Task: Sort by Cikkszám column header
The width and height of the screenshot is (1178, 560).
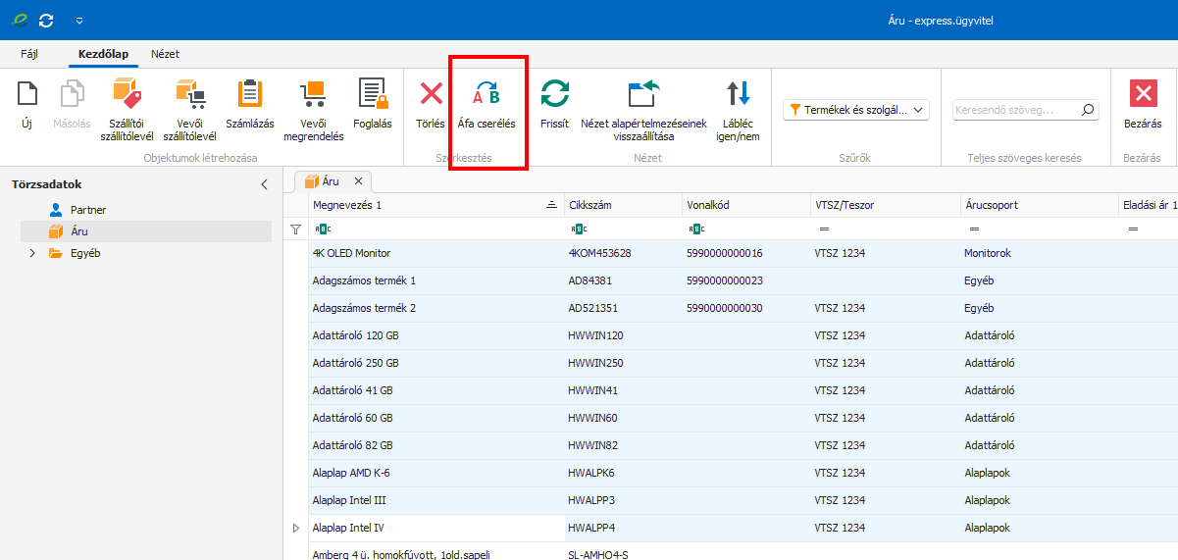Action: click(623, 205)
